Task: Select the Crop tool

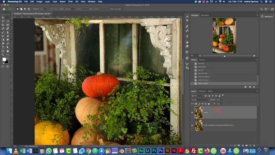Action: click(3, 25)
